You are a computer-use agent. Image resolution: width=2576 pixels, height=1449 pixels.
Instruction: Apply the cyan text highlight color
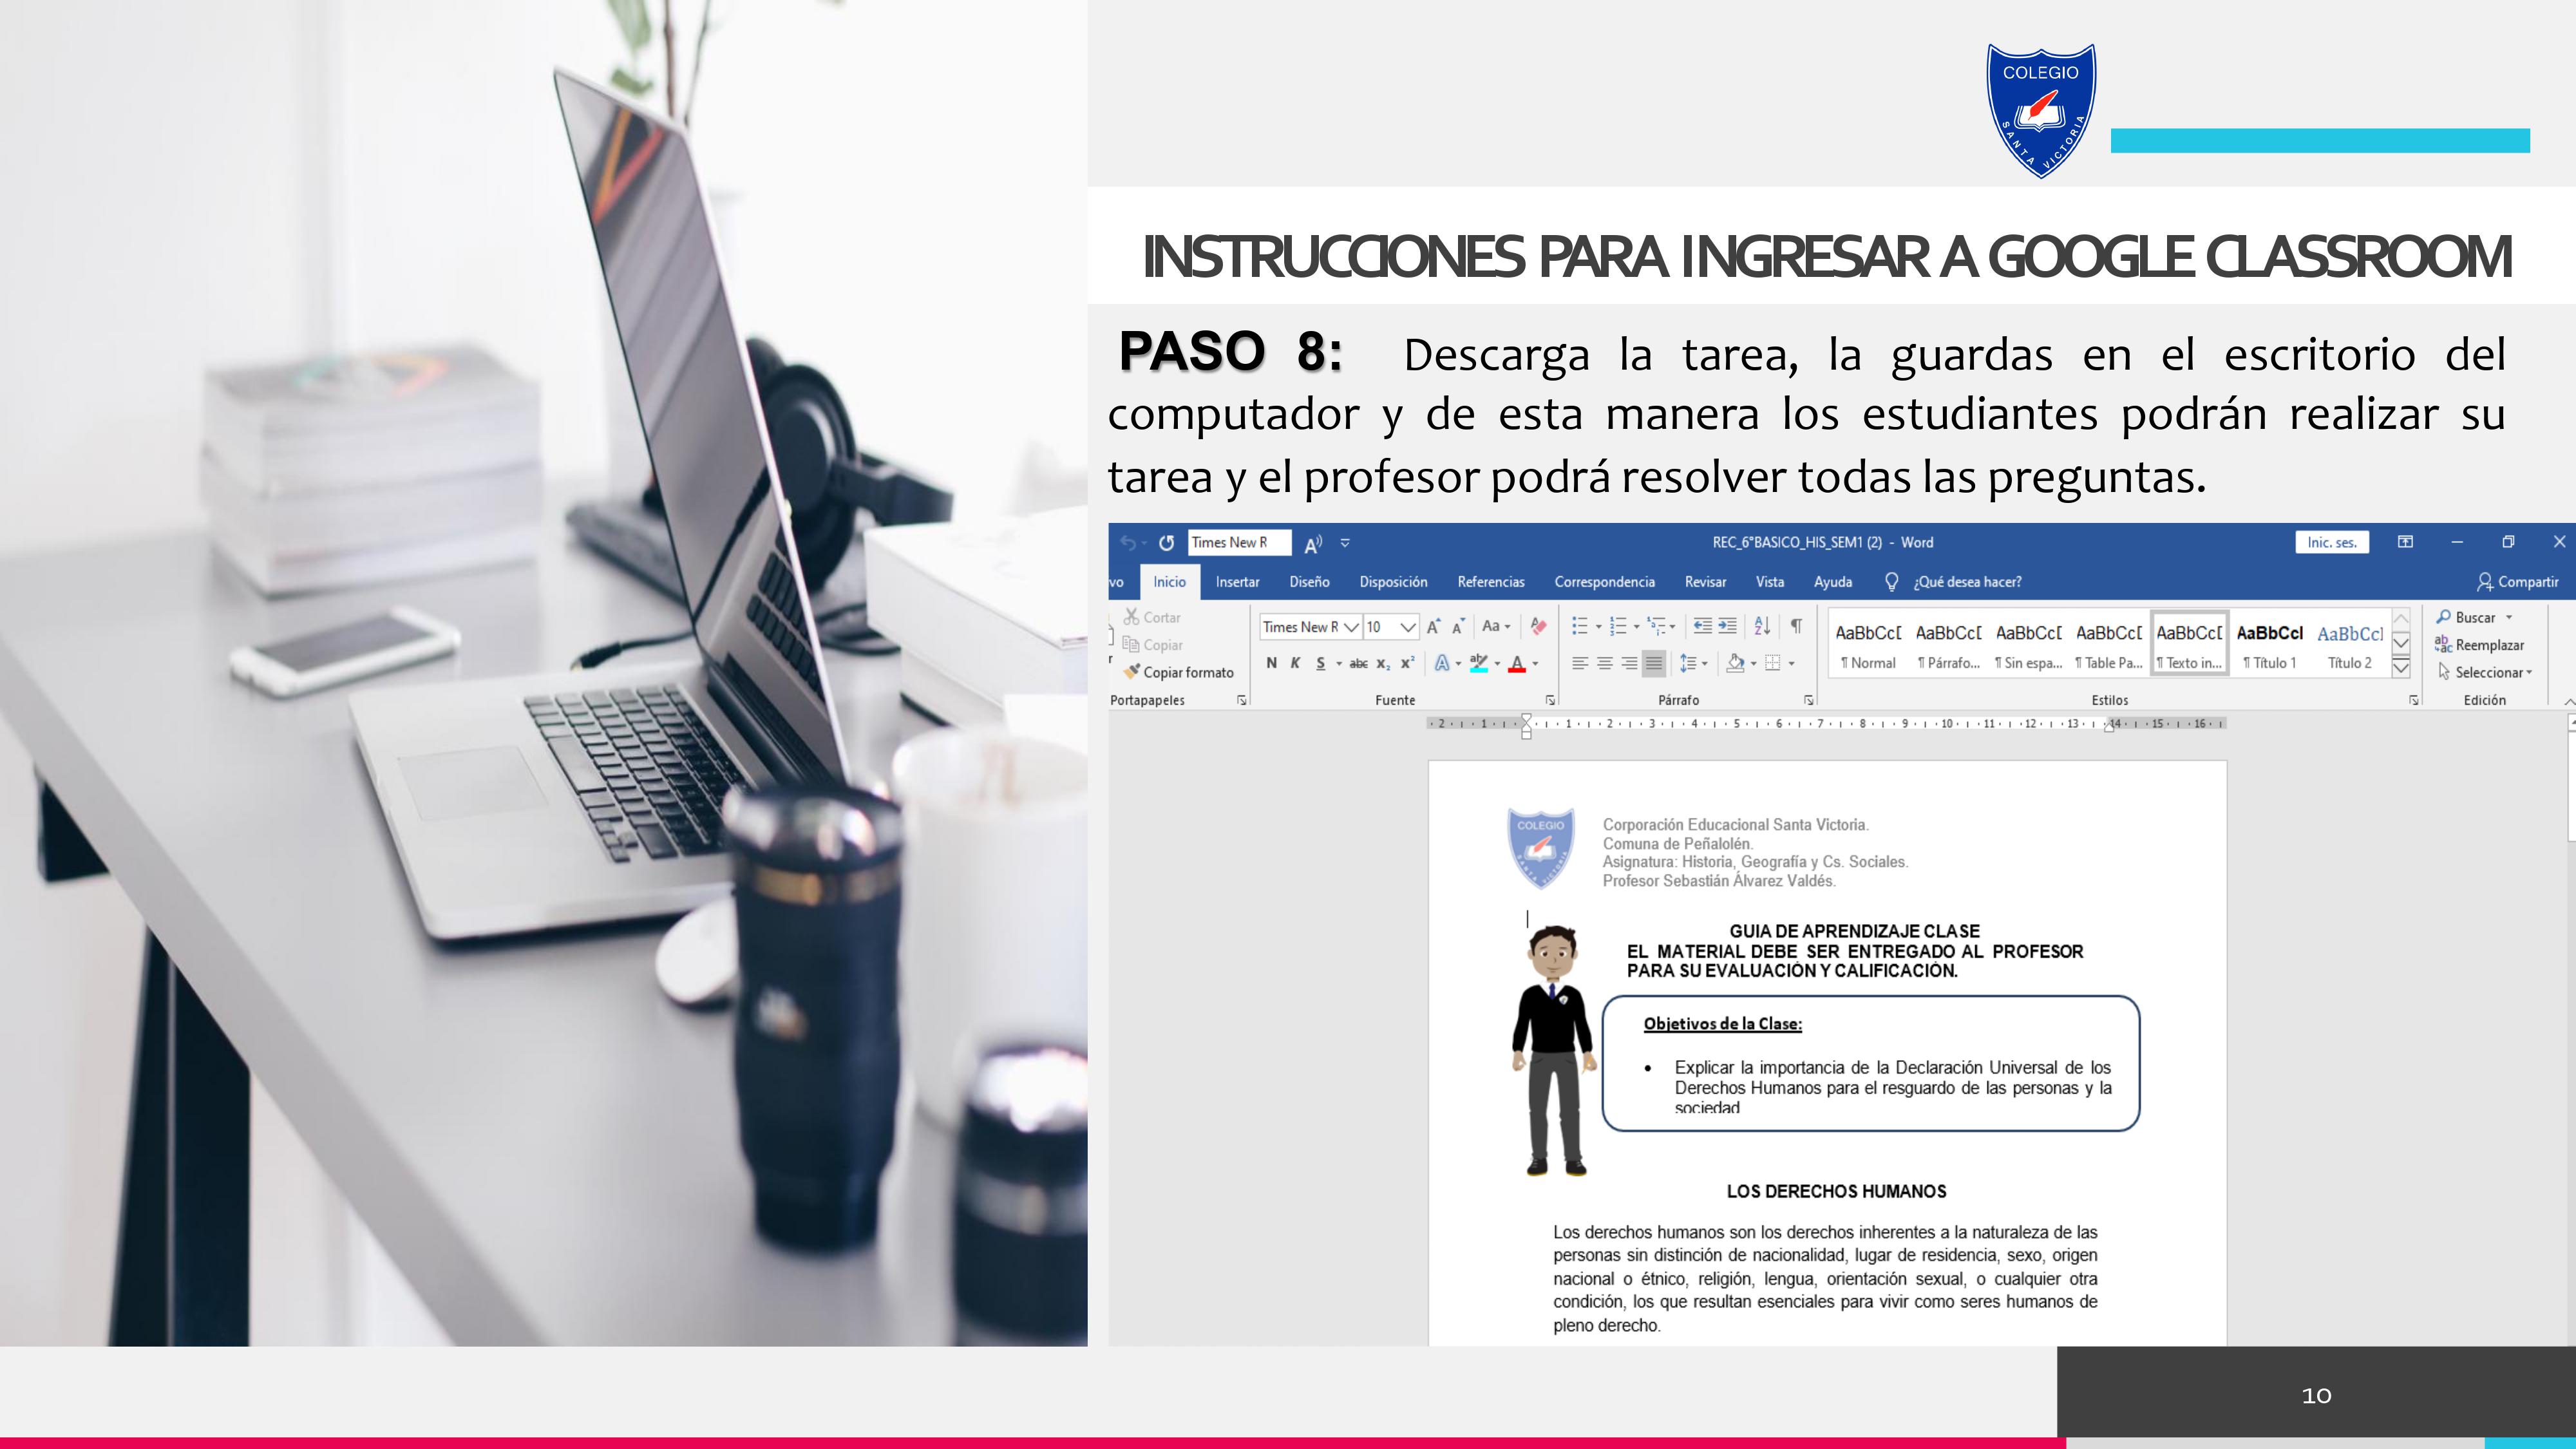pos(1479,663)
